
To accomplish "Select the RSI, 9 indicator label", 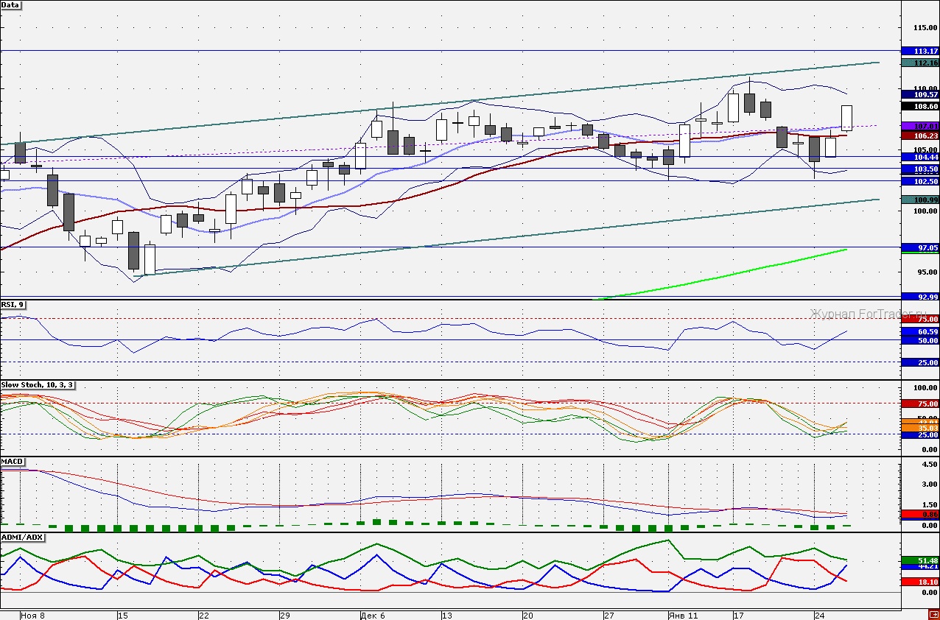I will 13,304.
